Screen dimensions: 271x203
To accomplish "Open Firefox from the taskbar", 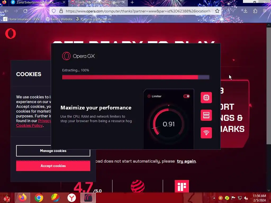I will tap(22, 198).
